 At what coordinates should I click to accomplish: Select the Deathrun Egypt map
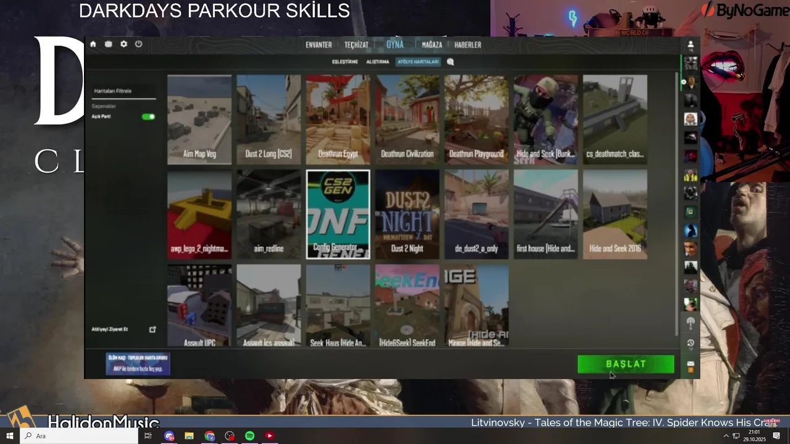coord(338,120)
